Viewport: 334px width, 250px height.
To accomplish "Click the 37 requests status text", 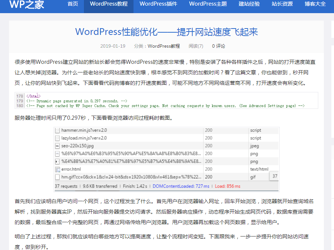I will [x=66, y=186].
